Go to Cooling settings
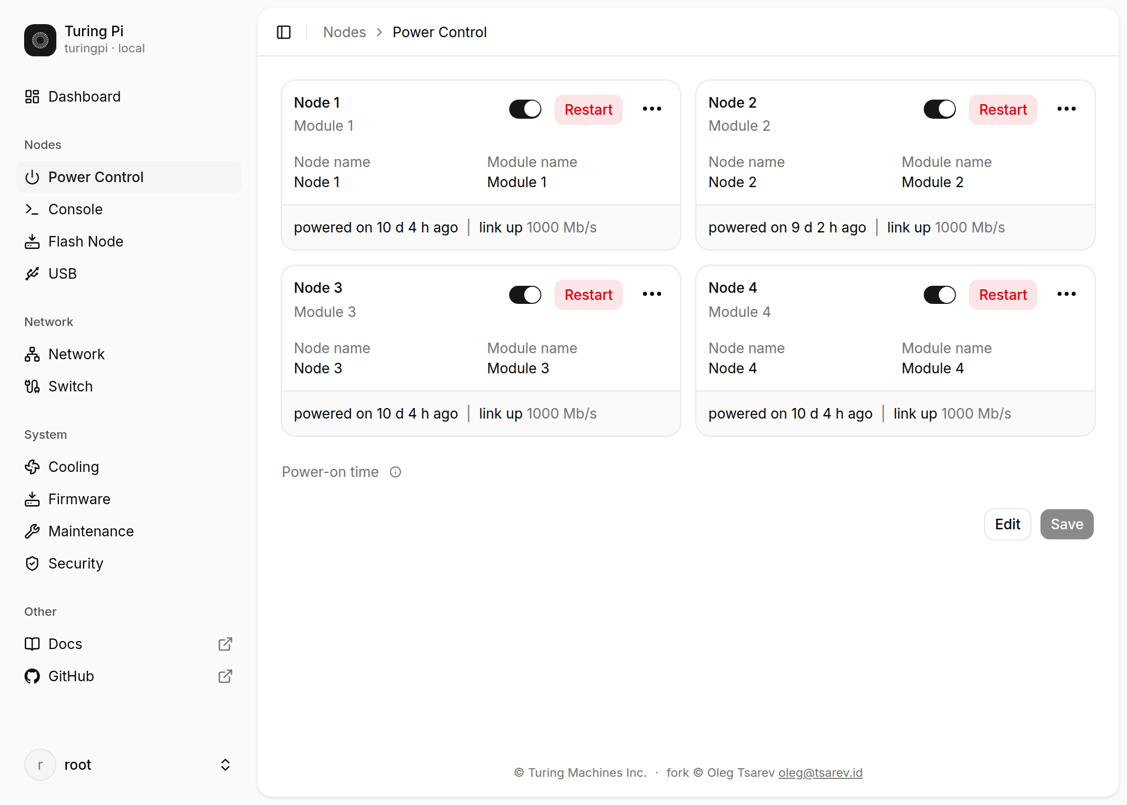The image size is (1127, 805). click(x=129, y=467)
